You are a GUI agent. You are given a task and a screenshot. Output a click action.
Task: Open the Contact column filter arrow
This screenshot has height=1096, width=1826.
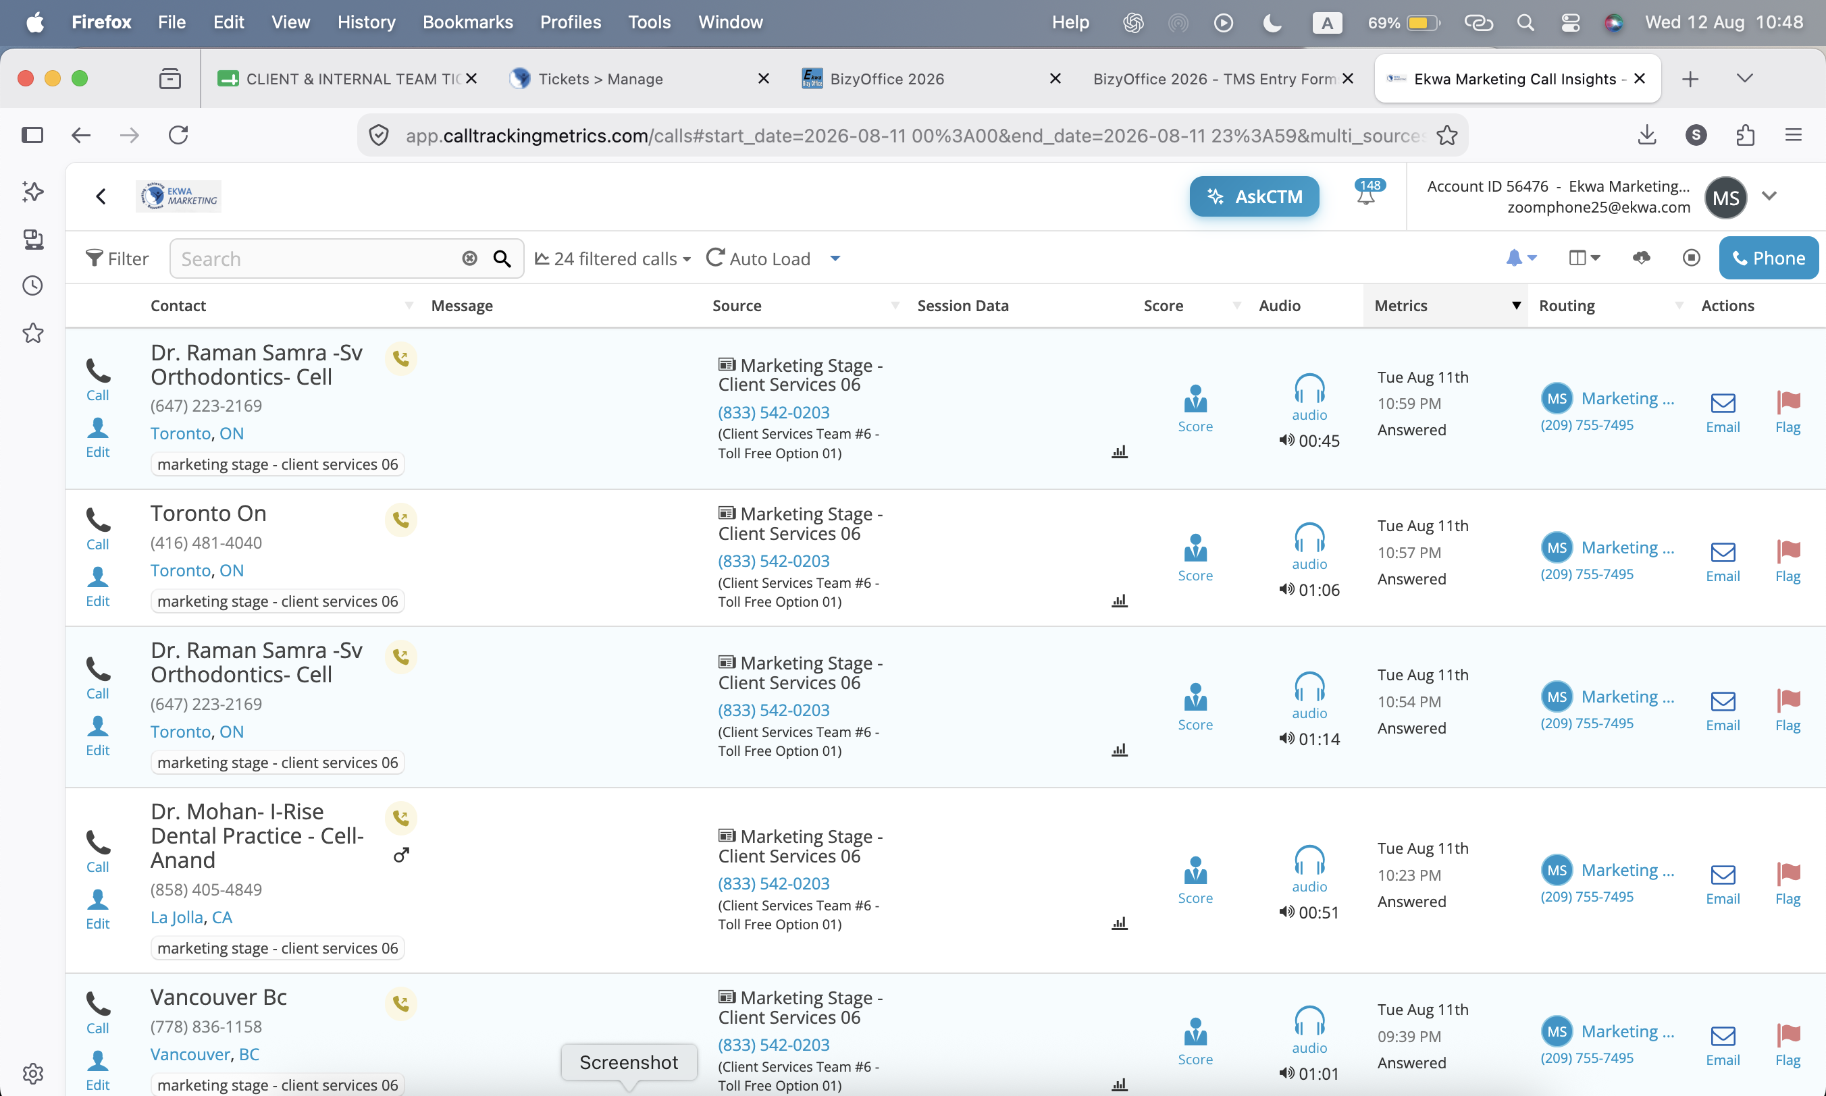point(409,306)
